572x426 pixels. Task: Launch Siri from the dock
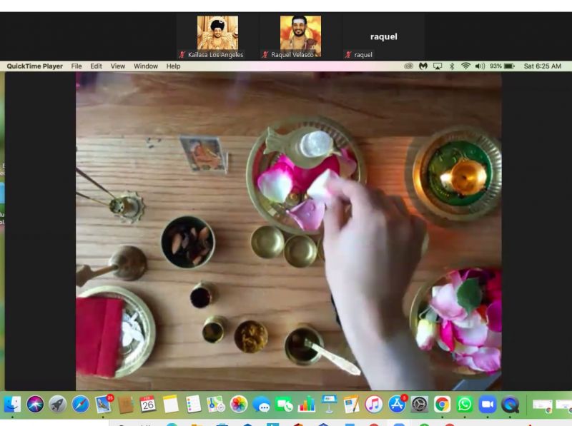coord(35,405)
